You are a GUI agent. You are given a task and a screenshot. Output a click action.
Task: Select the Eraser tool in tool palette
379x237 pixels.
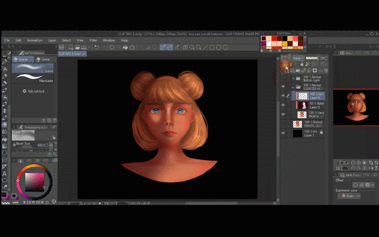(x=5, y=125)
